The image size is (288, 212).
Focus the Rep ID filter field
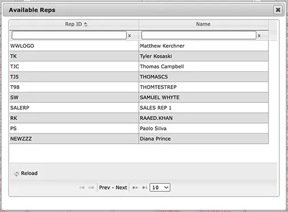69,35
